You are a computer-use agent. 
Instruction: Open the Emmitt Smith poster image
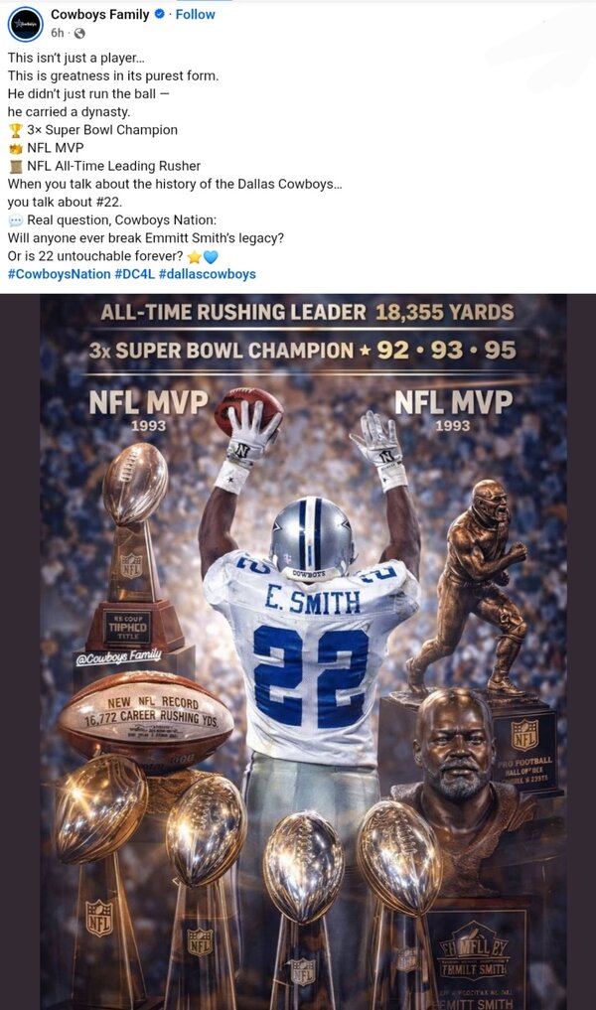pos(304,651)
